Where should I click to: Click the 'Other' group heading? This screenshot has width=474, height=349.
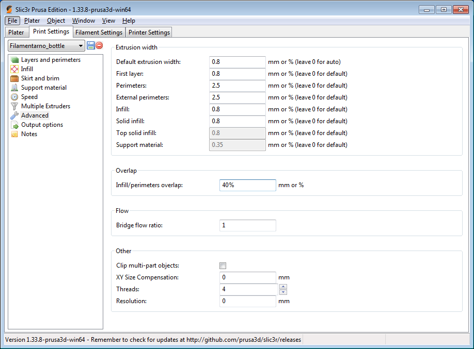point(123,251)
